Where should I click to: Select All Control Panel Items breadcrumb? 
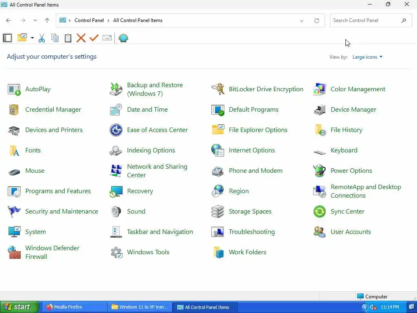point(138,20)
